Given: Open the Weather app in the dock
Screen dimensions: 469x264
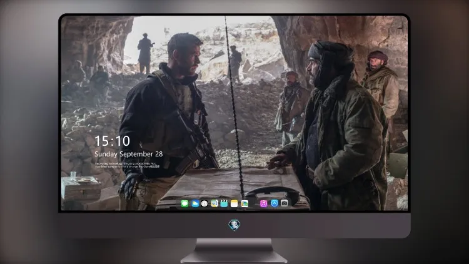Looking at the screenshot, I should 195,203.
